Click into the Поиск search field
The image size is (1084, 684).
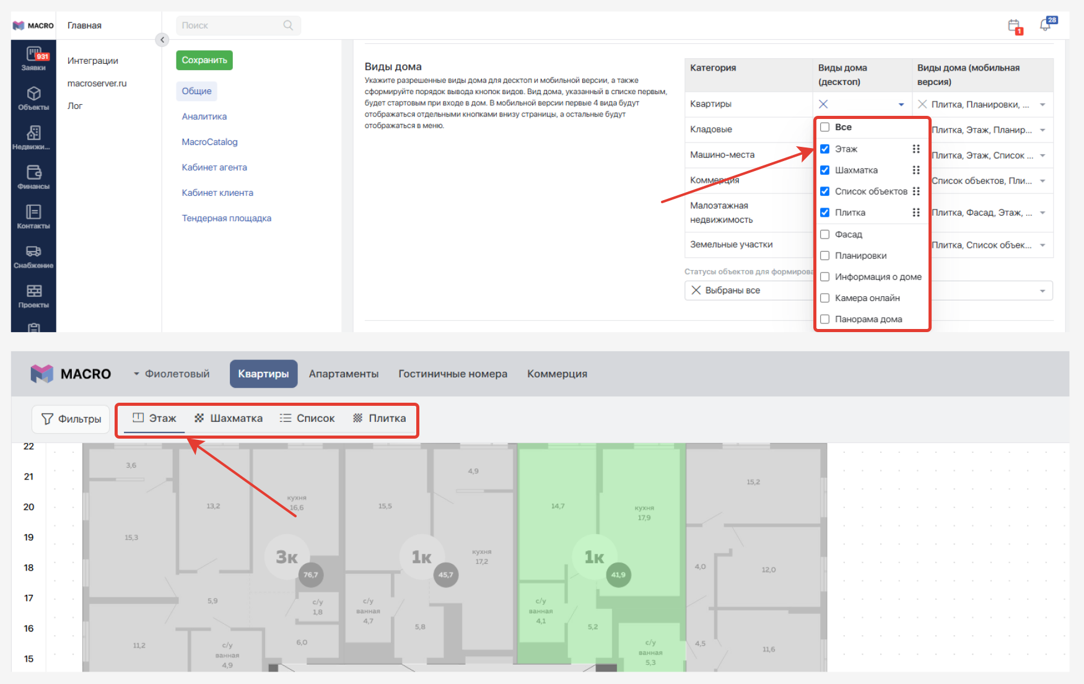click(x=229, y=25)
